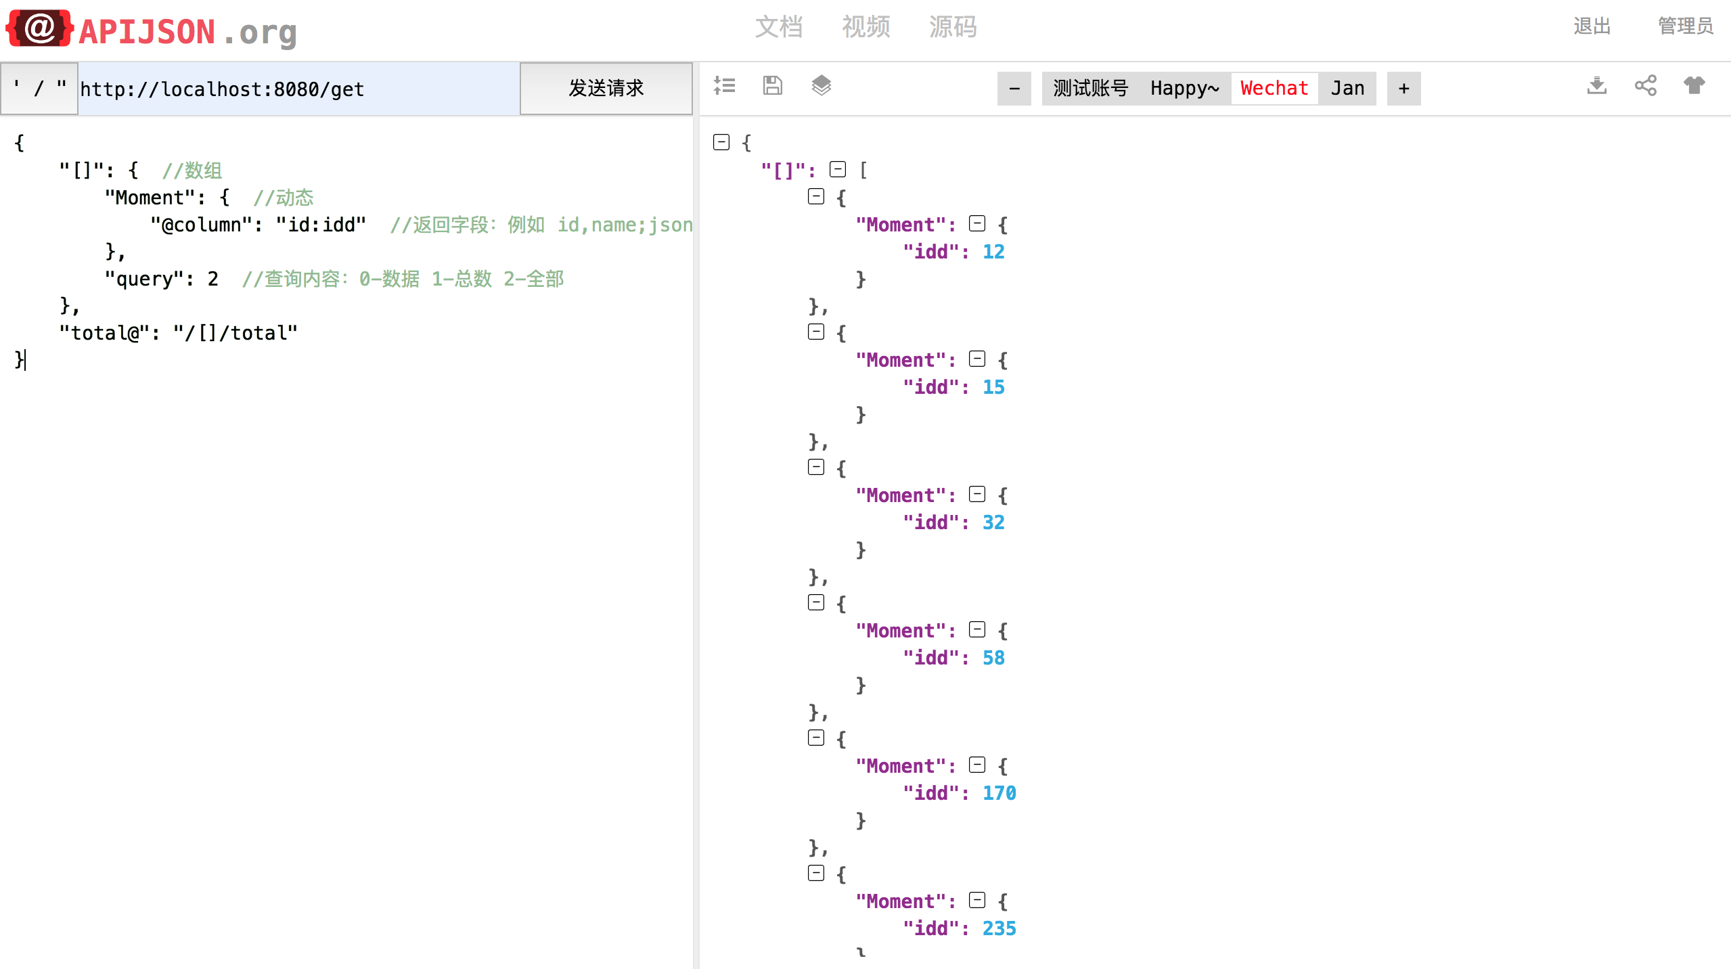Send the request with 发送请求 button
This screenshot has width=1731, height=969.
[606, 89]
